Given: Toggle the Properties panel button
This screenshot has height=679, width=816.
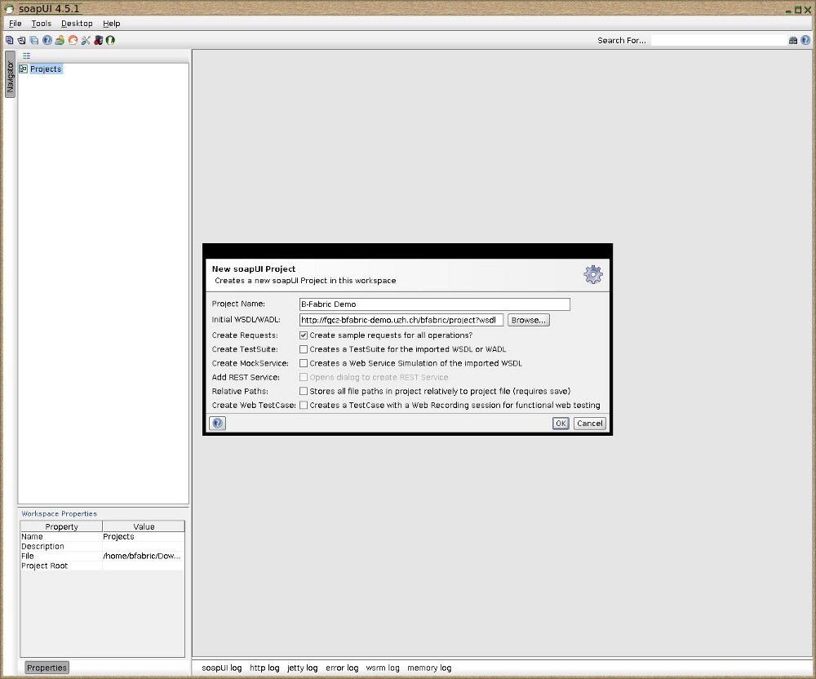Looking at the screenshot, I should pos(47,668).
